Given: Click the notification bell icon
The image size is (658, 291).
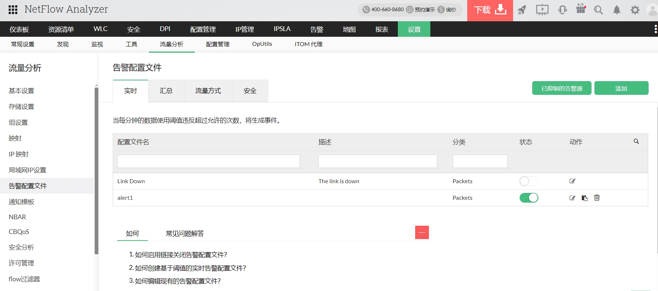Looking at the screenshot, I should (x=617, y=10).
